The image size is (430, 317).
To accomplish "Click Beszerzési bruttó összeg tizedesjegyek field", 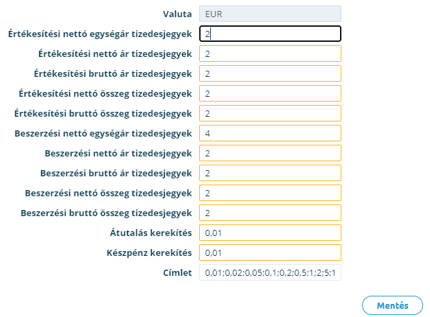I will [x=270, y=213].
